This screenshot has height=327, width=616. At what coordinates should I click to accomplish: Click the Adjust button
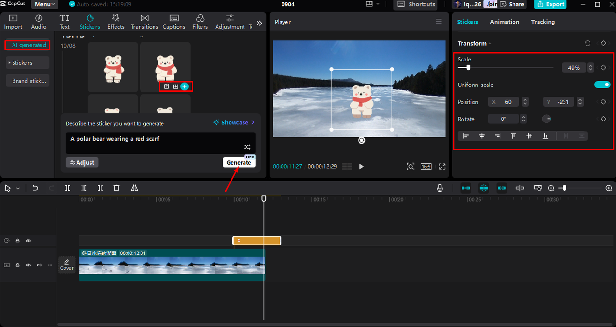coord(82,162)
